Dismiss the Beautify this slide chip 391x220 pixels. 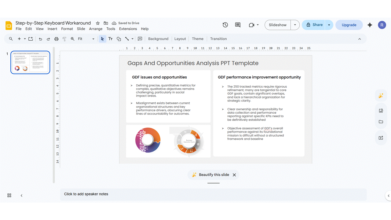(234, 175)
